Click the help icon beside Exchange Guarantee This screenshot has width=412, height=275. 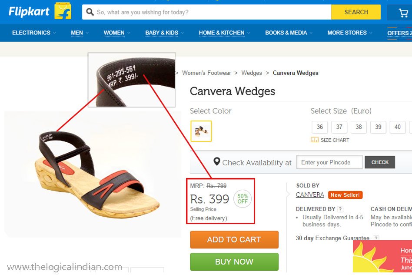[376, 238]
